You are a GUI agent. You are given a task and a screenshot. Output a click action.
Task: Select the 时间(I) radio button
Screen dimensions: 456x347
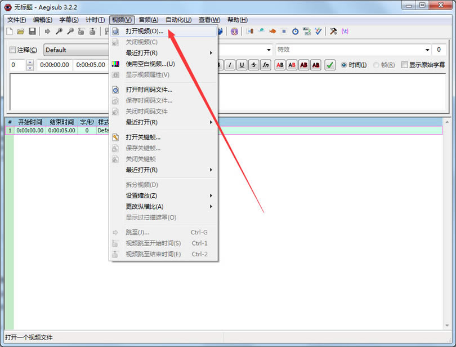coord(344,65)
